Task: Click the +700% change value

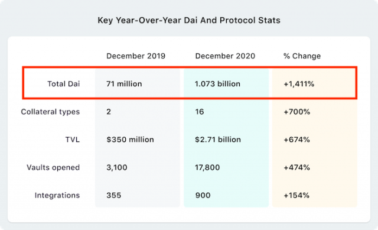Action: point(296,112)
